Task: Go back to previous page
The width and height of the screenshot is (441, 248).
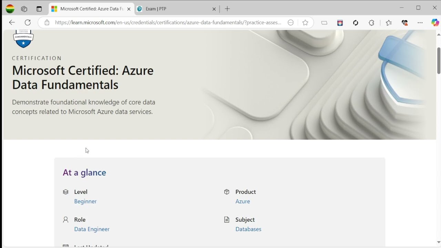Action: [12, 22]
